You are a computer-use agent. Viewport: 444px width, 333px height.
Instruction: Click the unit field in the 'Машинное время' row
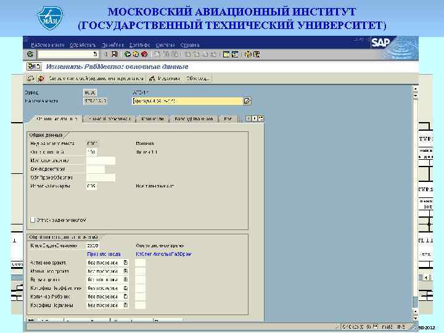pyautogui.click(x=140, y=271)
